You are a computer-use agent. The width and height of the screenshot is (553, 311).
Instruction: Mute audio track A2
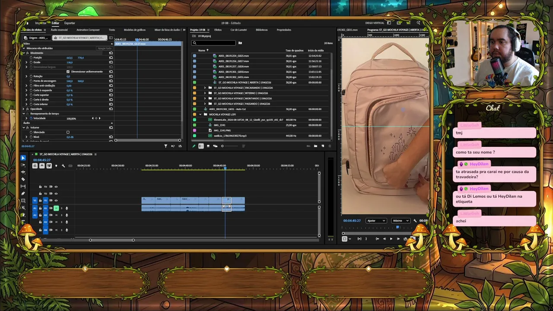(56, 215)
